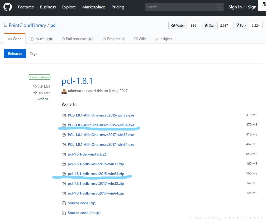
Task: Open commit 39732f5
Action: point(44,93)
